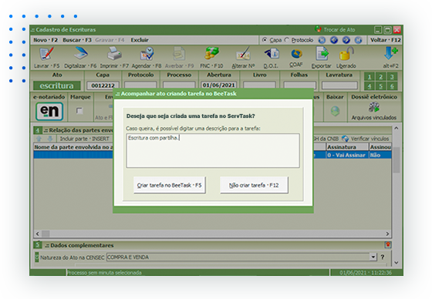Select the Capa radio button

coord(265,40)
